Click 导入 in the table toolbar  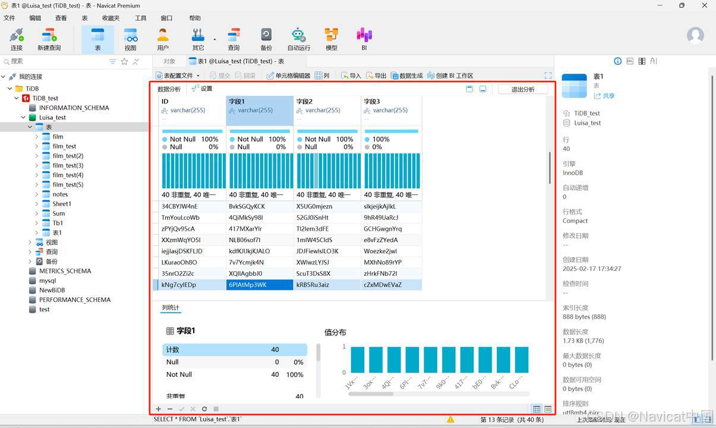(x=351, y=75)
